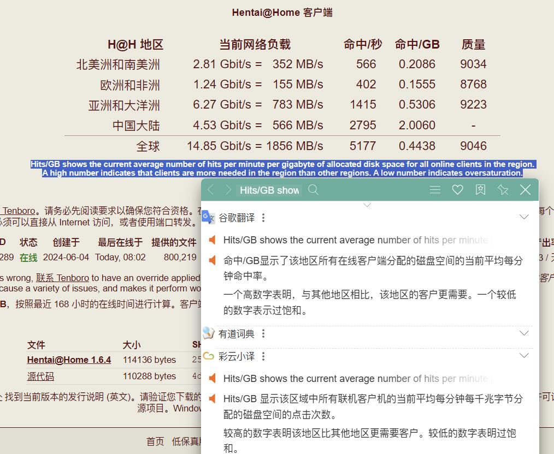The width and height of the screenshot is (554, 454).
Task: Collapse the 谷歌翻译 section chevron
Action: (524, 217)
